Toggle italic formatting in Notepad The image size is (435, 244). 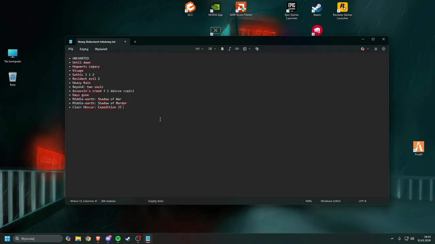[229, 49]
